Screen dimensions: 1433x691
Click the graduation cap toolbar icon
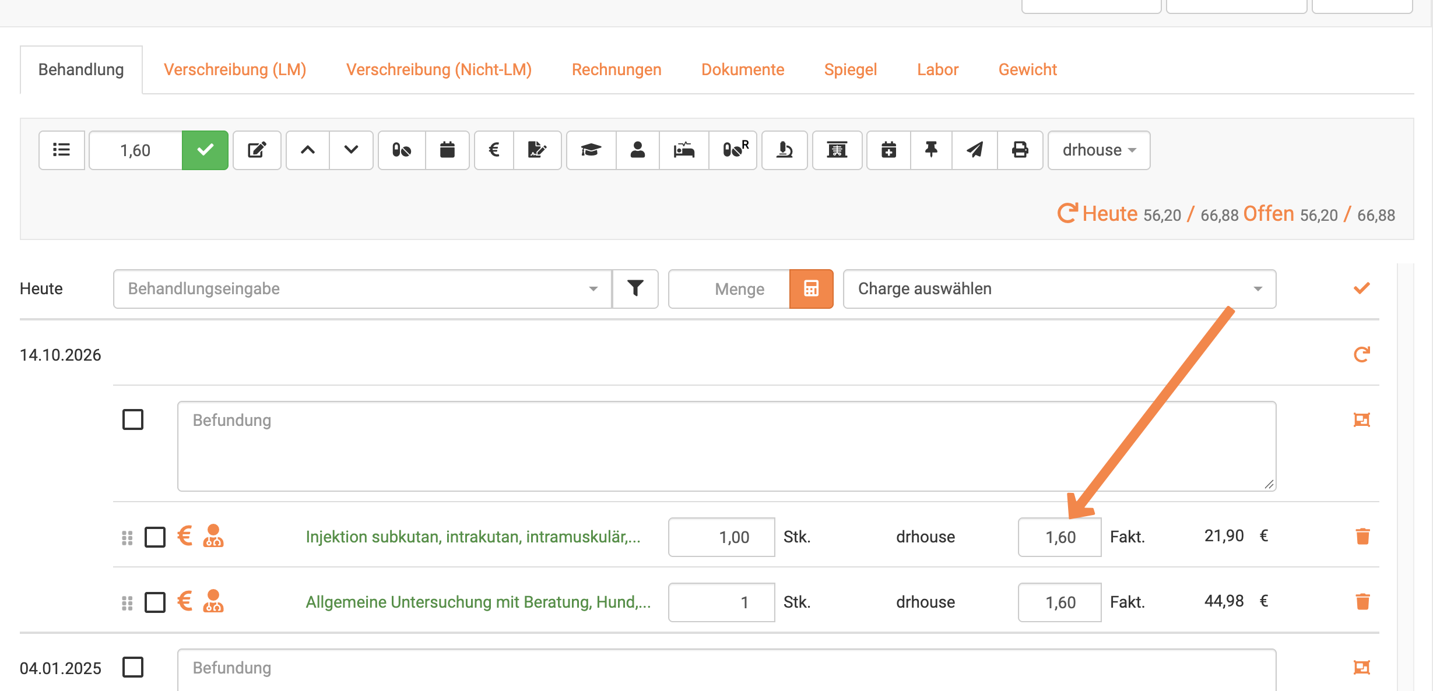[x=591, y=150]
